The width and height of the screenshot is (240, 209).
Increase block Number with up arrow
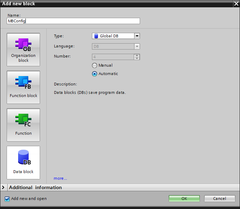tap(137, 55)
